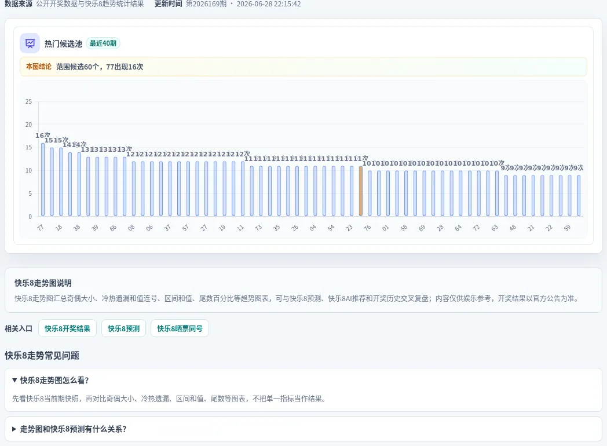
Task: Click x-axis label 37
Action: (167, 228)
